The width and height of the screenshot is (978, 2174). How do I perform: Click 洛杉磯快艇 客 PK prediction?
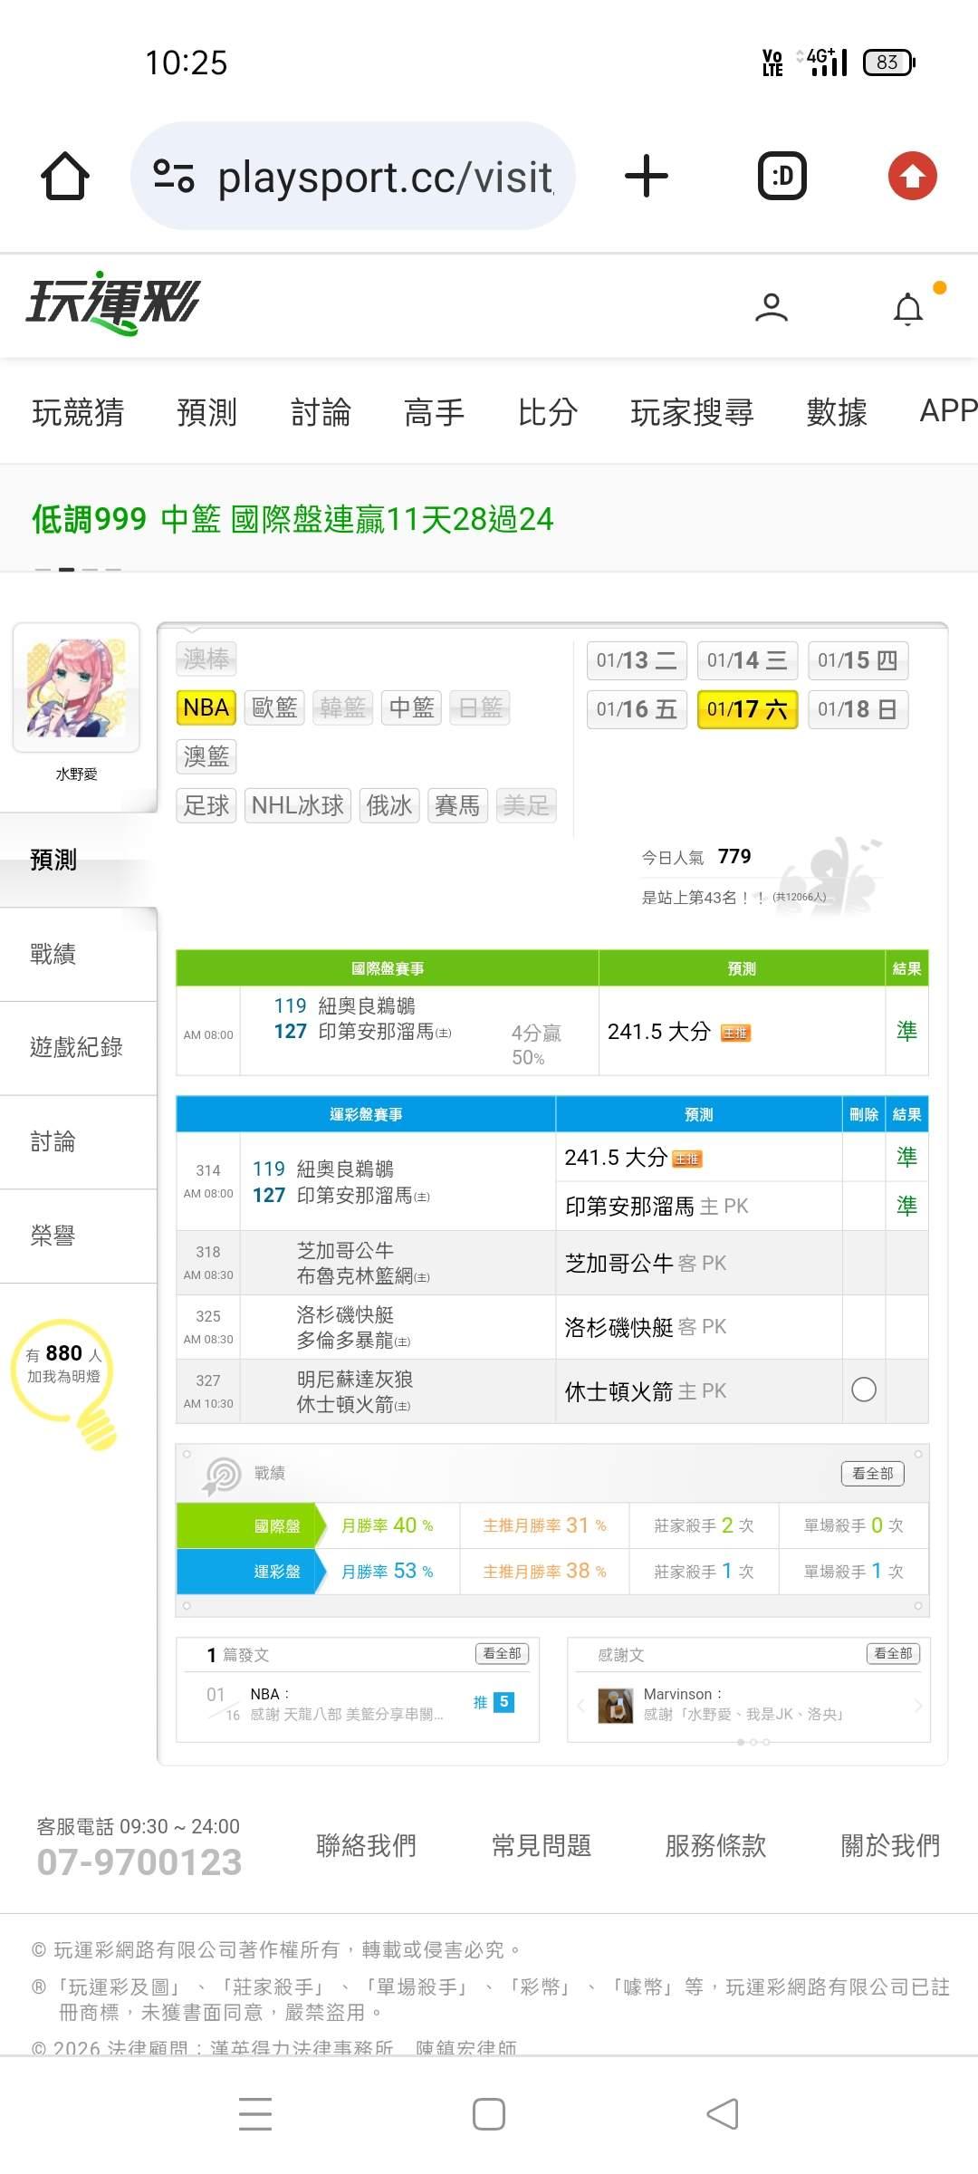click(x=645, y=1327)
